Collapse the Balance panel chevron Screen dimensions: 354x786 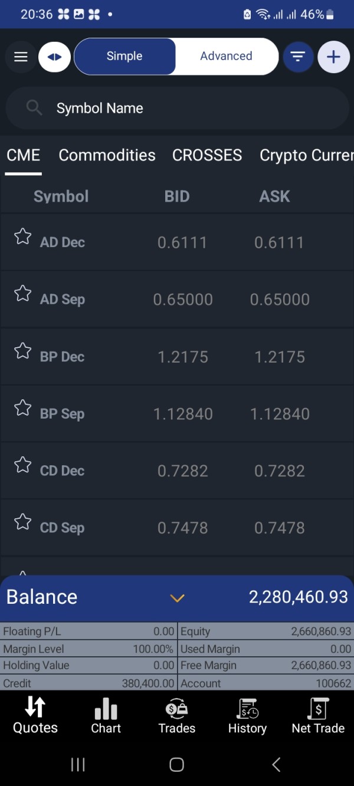[x=177, y=598]
